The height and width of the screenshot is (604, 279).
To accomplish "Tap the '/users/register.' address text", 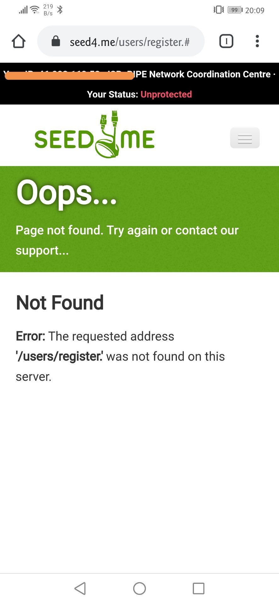I will click(59, 356).
